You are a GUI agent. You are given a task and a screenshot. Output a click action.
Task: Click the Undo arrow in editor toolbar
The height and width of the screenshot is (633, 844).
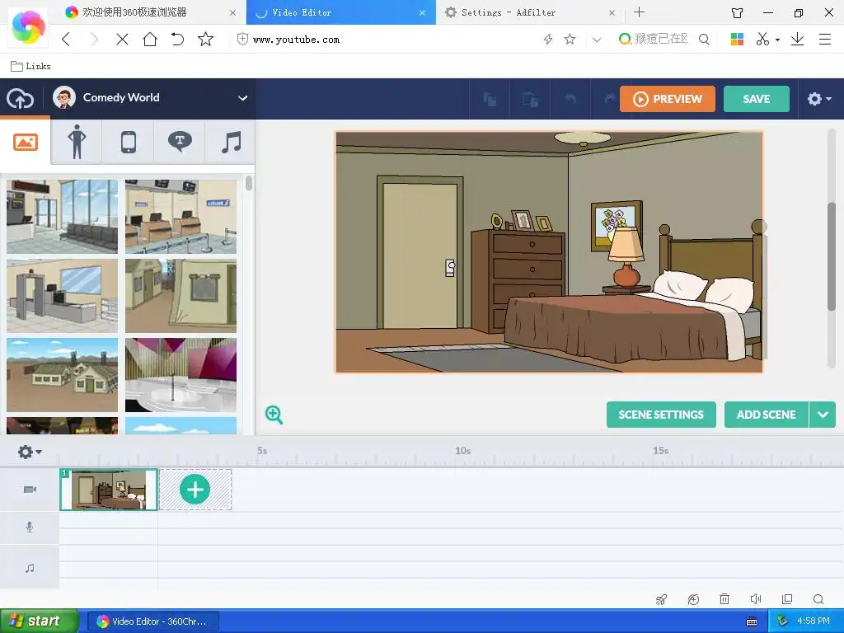click(x=570, y=99)
